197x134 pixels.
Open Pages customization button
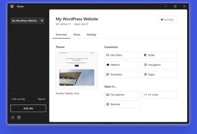click(x=160, y=75)
